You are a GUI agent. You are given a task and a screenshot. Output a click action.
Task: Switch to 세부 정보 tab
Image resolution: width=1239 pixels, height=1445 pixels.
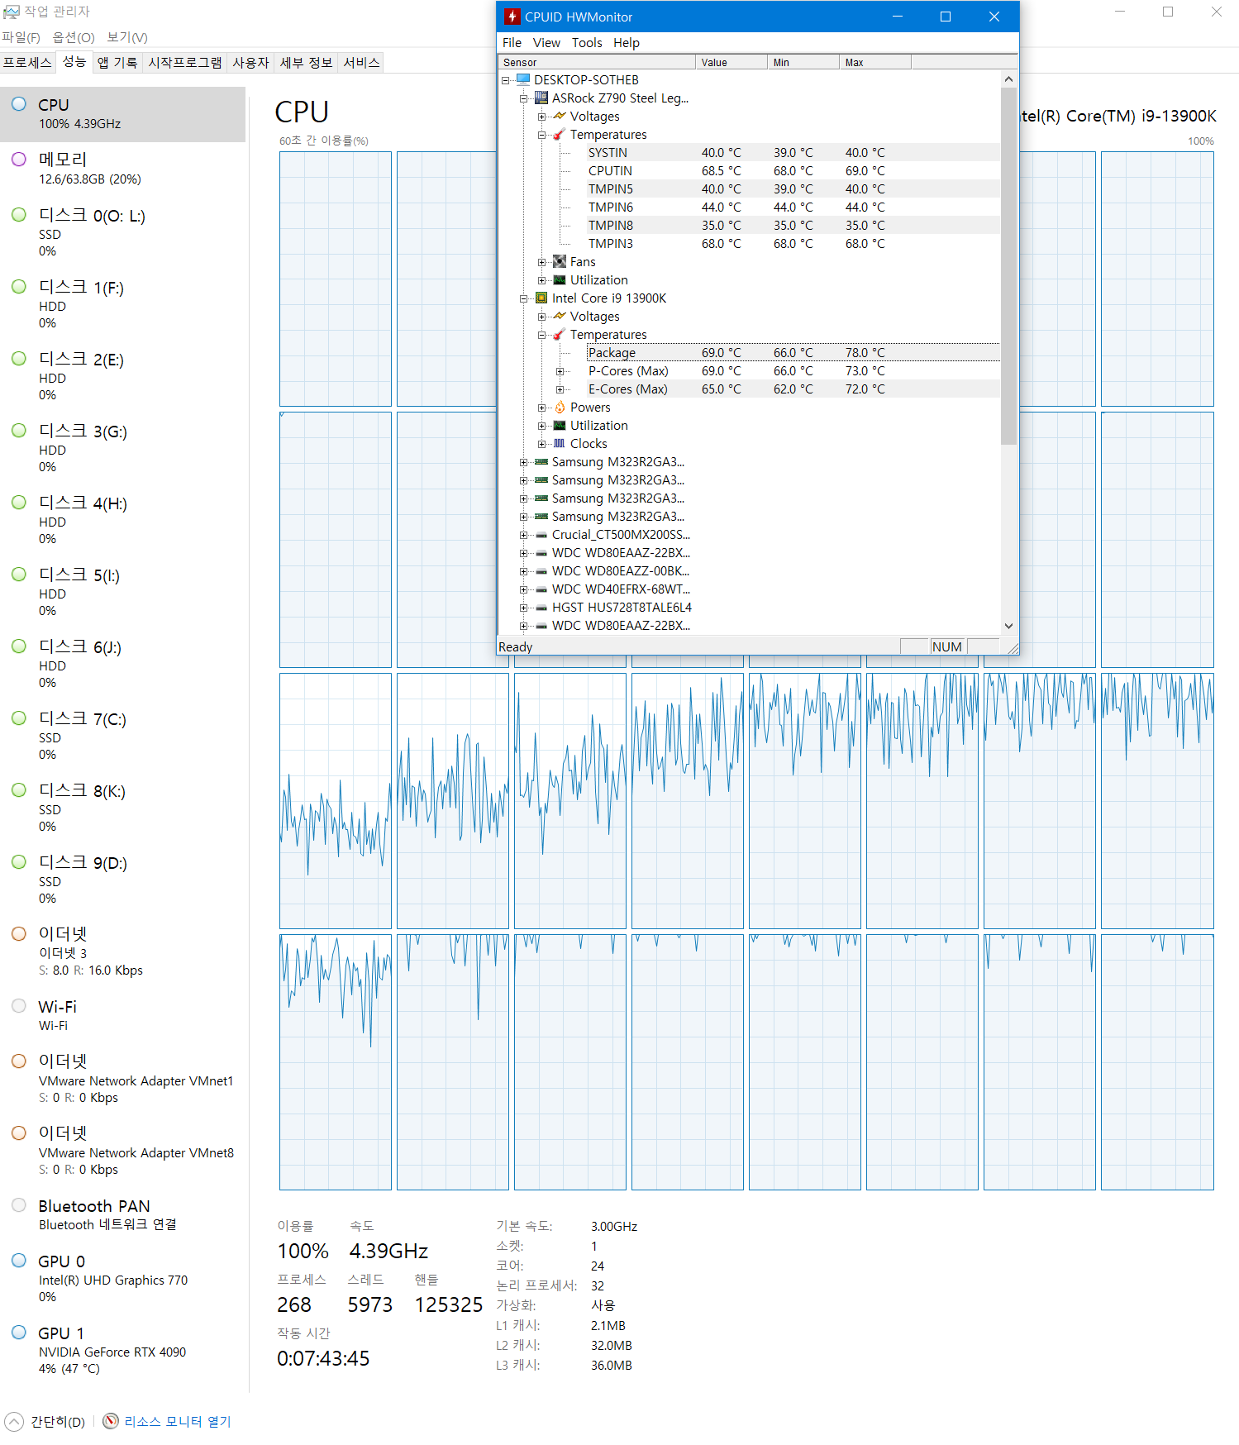pyautogui.click(x=306, y=62)
